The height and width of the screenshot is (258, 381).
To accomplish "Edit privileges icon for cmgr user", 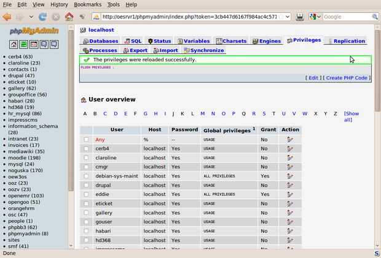I will (289, 166).
